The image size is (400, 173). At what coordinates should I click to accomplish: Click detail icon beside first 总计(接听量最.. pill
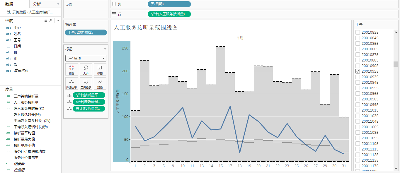69,102
